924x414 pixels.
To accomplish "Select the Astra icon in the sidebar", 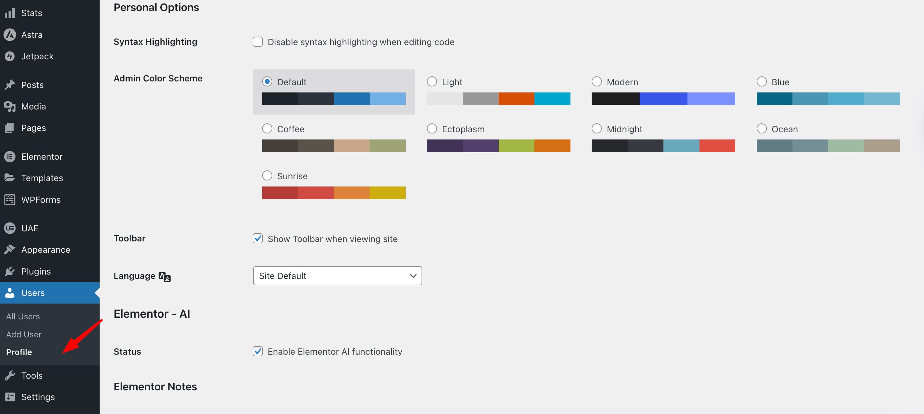I will 10,34.
